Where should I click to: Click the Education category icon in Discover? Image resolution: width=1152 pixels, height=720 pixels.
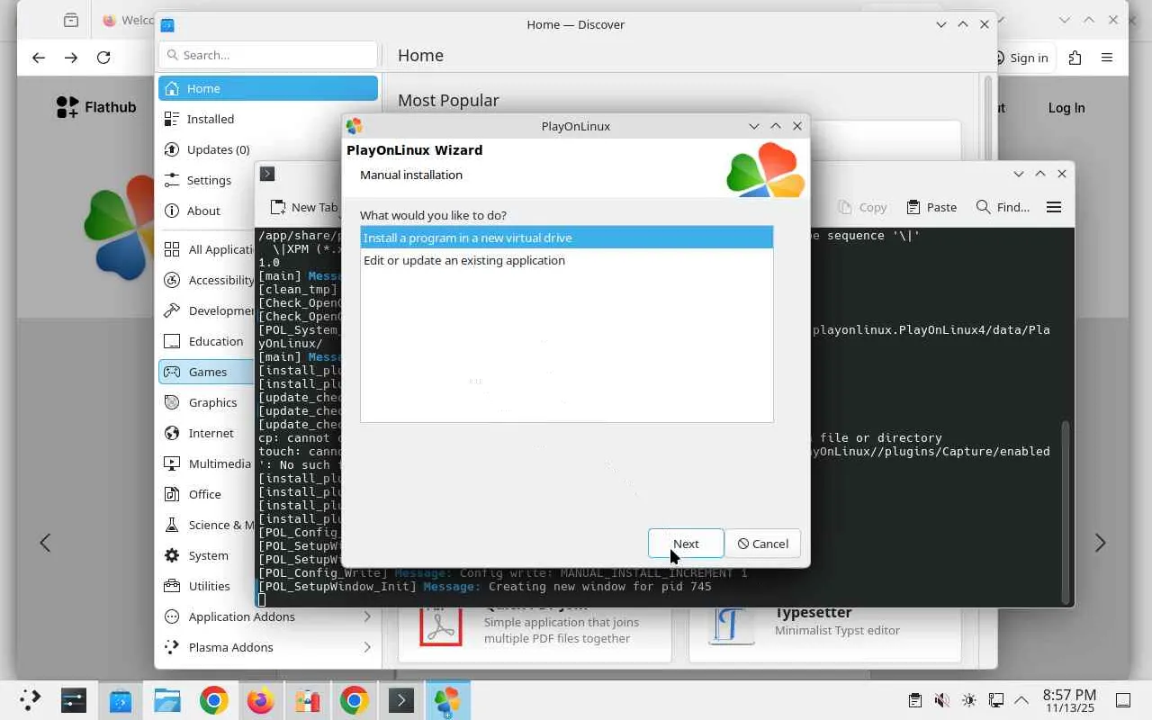[172, 341]
